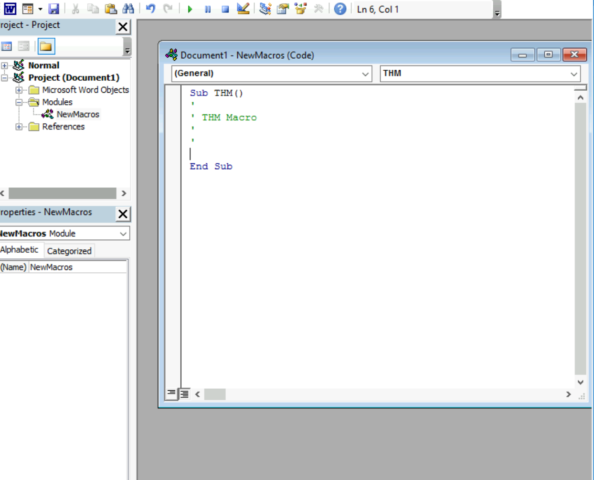Select NewMacros module in project tree
The image size is (594, 480).
click(77, 114)
